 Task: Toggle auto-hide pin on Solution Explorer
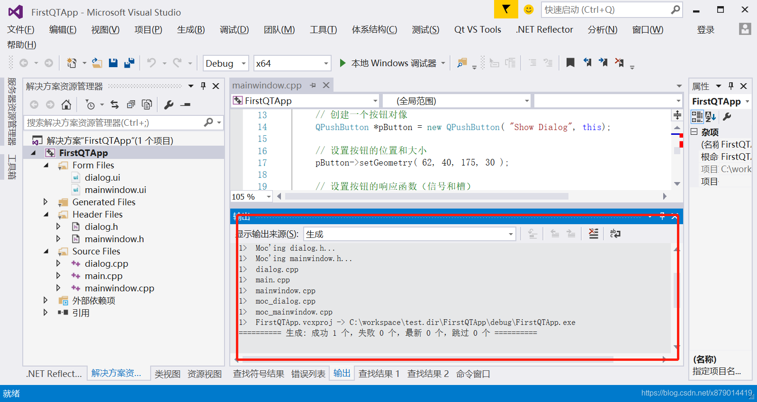(x=203, y=86)
